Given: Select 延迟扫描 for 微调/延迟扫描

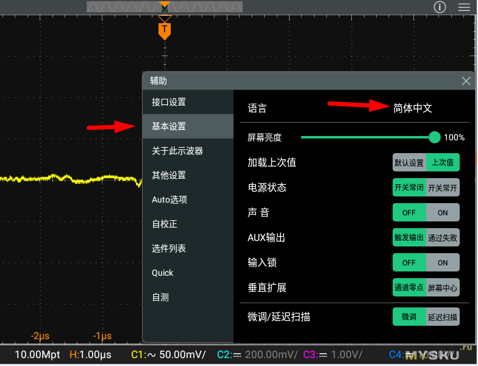Looking at the screenshot, I should coord(443,317).
